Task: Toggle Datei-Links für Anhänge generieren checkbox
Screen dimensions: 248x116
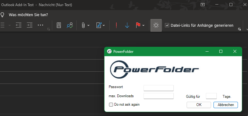Action: [x=167, y=25]
